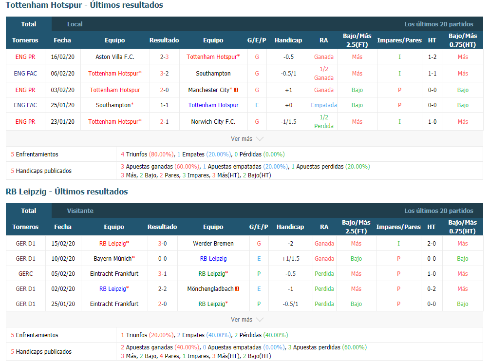Switch to the Visitante tab
This screenshot has width=489, height=364.
coord(80,211)
